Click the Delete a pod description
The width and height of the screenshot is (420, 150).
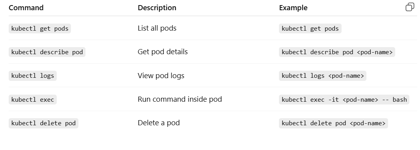coord(158,123)
